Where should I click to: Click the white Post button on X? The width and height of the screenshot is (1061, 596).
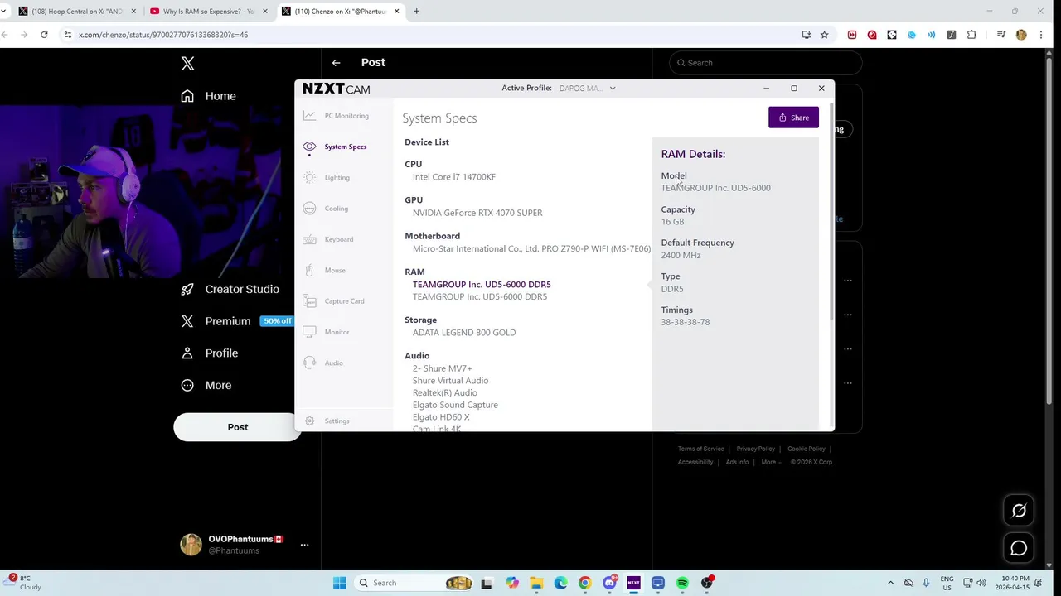click(x=238, y=427)
